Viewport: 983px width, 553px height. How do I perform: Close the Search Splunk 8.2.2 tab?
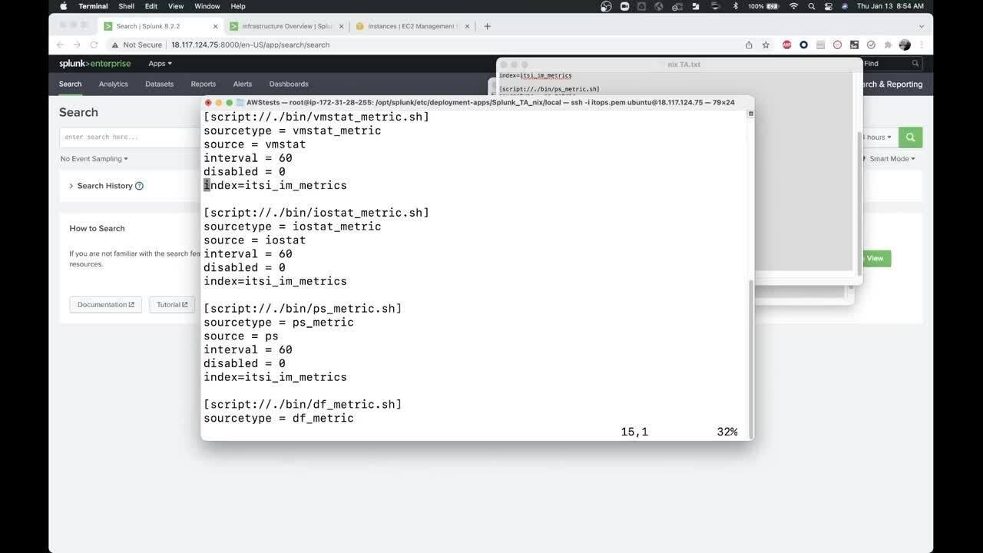(214, 26)
